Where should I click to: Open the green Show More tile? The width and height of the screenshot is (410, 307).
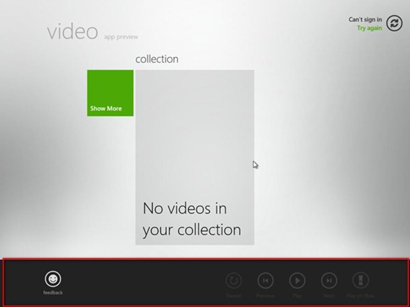tap(110, 93)
